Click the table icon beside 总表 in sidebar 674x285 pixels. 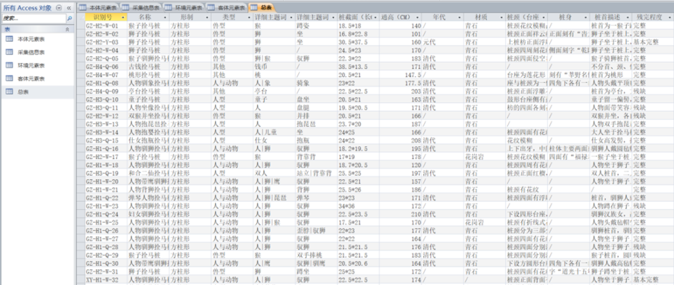[10, 91]
